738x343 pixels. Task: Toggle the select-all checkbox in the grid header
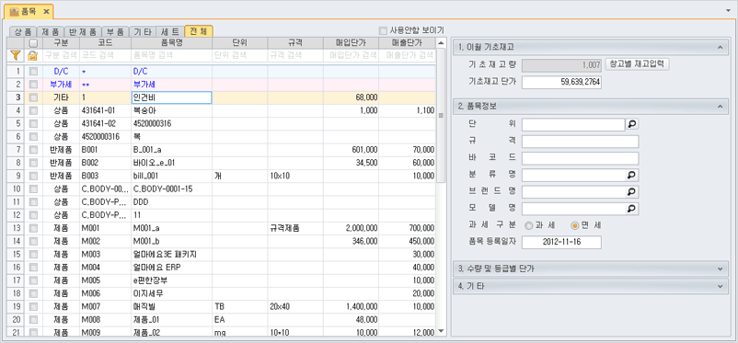pos(32,43)
